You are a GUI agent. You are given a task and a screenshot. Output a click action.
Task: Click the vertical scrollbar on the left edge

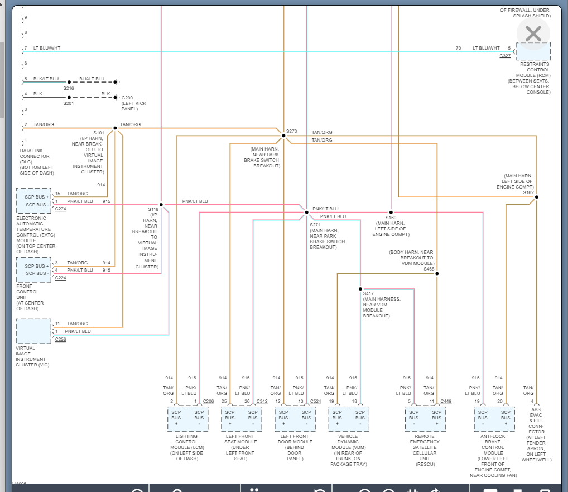pyautogui.click(x=2, y=80)
